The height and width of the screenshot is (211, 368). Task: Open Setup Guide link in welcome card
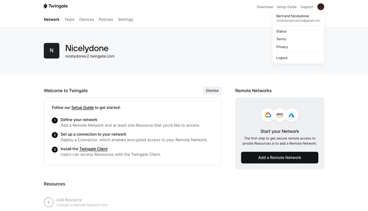pos(83,108)
